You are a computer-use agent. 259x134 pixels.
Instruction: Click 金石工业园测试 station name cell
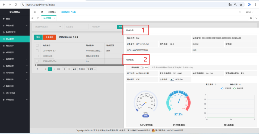pos(93,56)
